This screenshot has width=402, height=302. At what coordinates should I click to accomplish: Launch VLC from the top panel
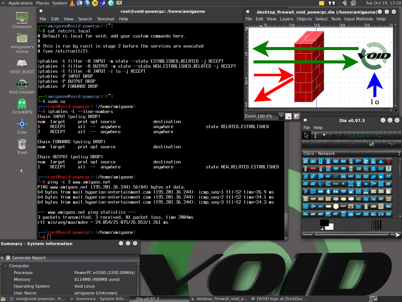(72, 3)
